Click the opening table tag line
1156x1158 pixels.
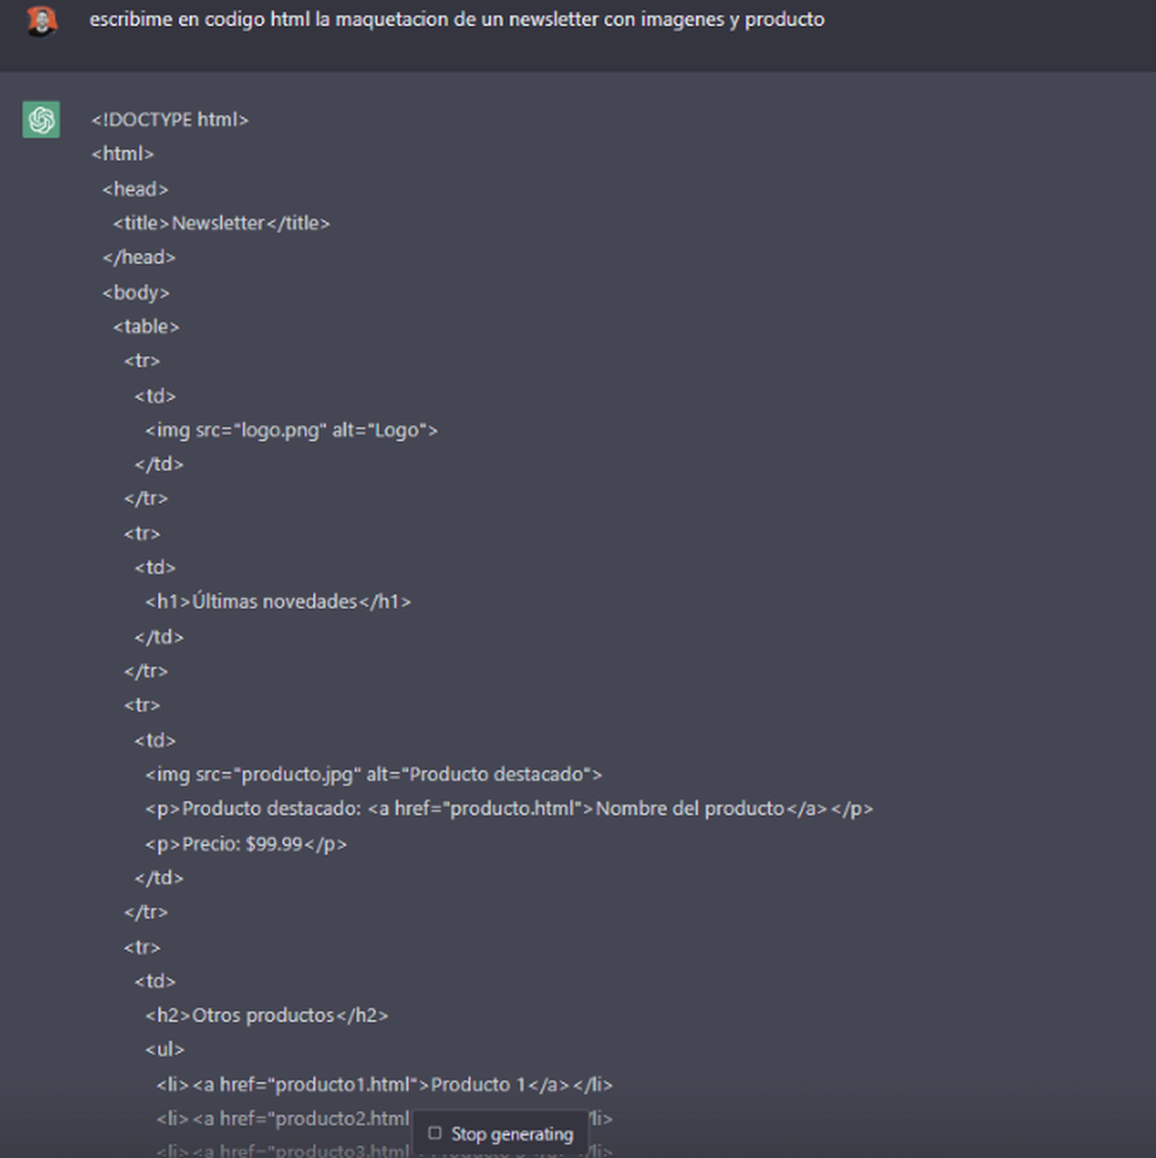[145, 327]
